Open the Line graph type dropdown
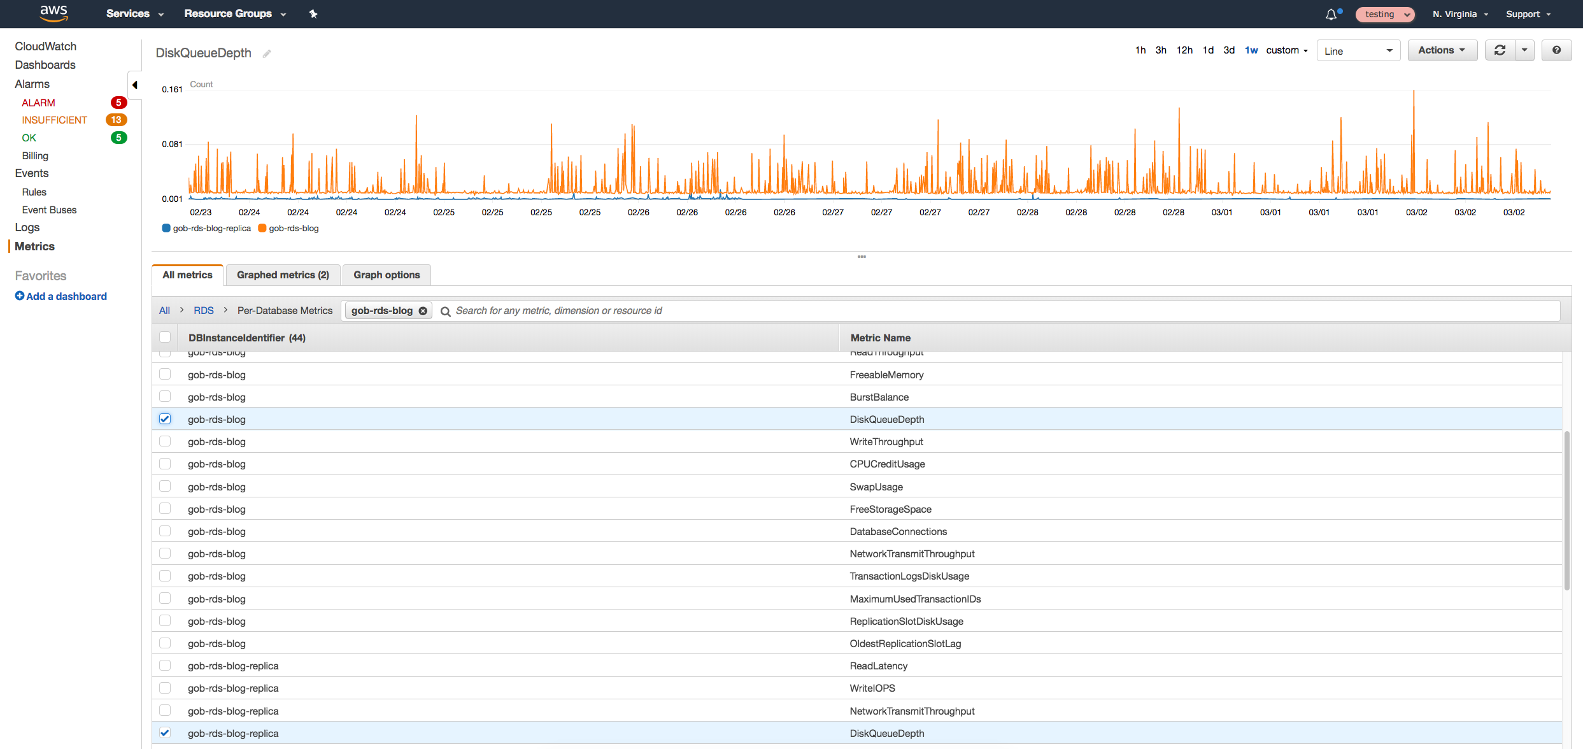Viewport: 1583px width, 749px height. coord(1358,50)
